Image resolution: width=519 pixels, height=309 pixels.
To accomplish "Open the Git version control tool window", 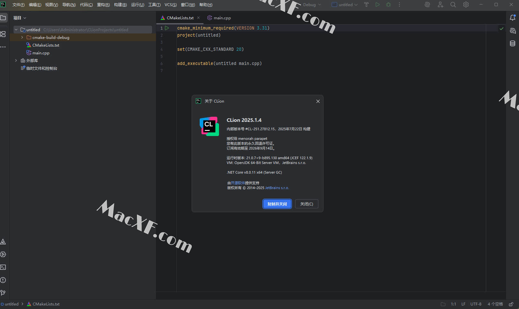I will pyautogui.click(x=3, y=293).
